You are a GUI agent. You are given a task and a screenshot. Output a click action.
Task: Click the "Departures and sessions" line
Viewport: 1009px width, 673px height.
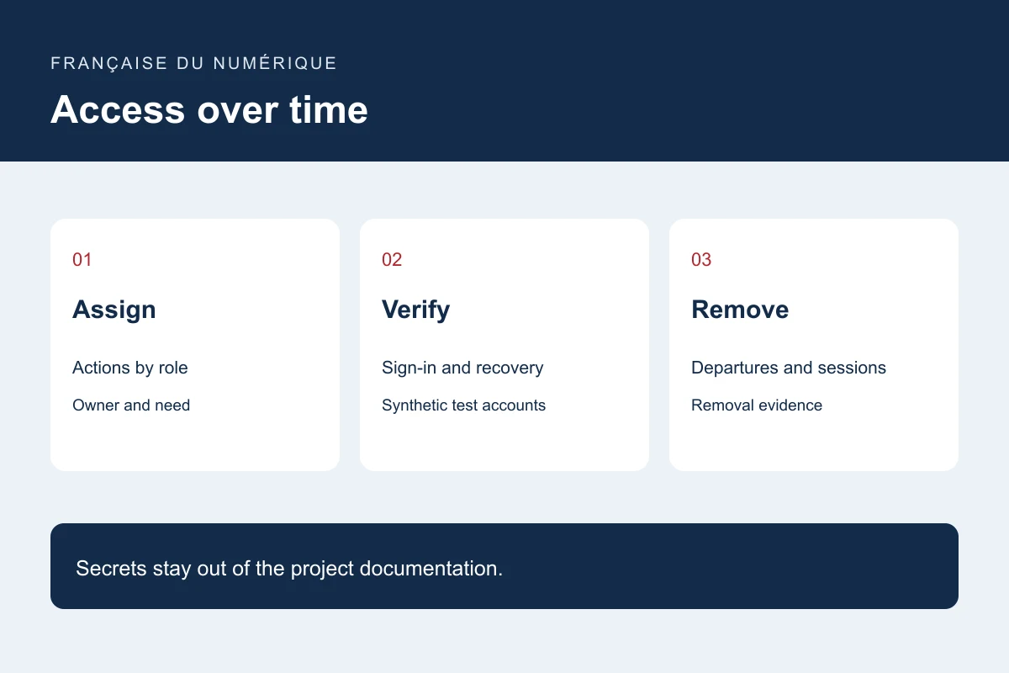[x=789, y=368]
